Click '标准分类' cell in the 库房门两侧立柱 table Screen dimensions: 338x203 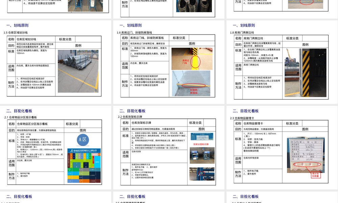click(x=292, y=38)
